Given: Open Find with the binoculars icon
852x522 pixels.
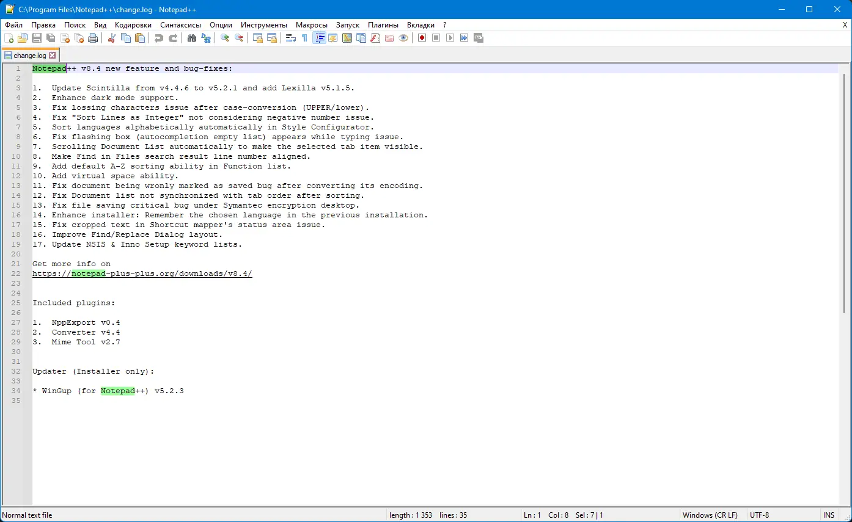Looking at the screenshot, I should point(192,38).
